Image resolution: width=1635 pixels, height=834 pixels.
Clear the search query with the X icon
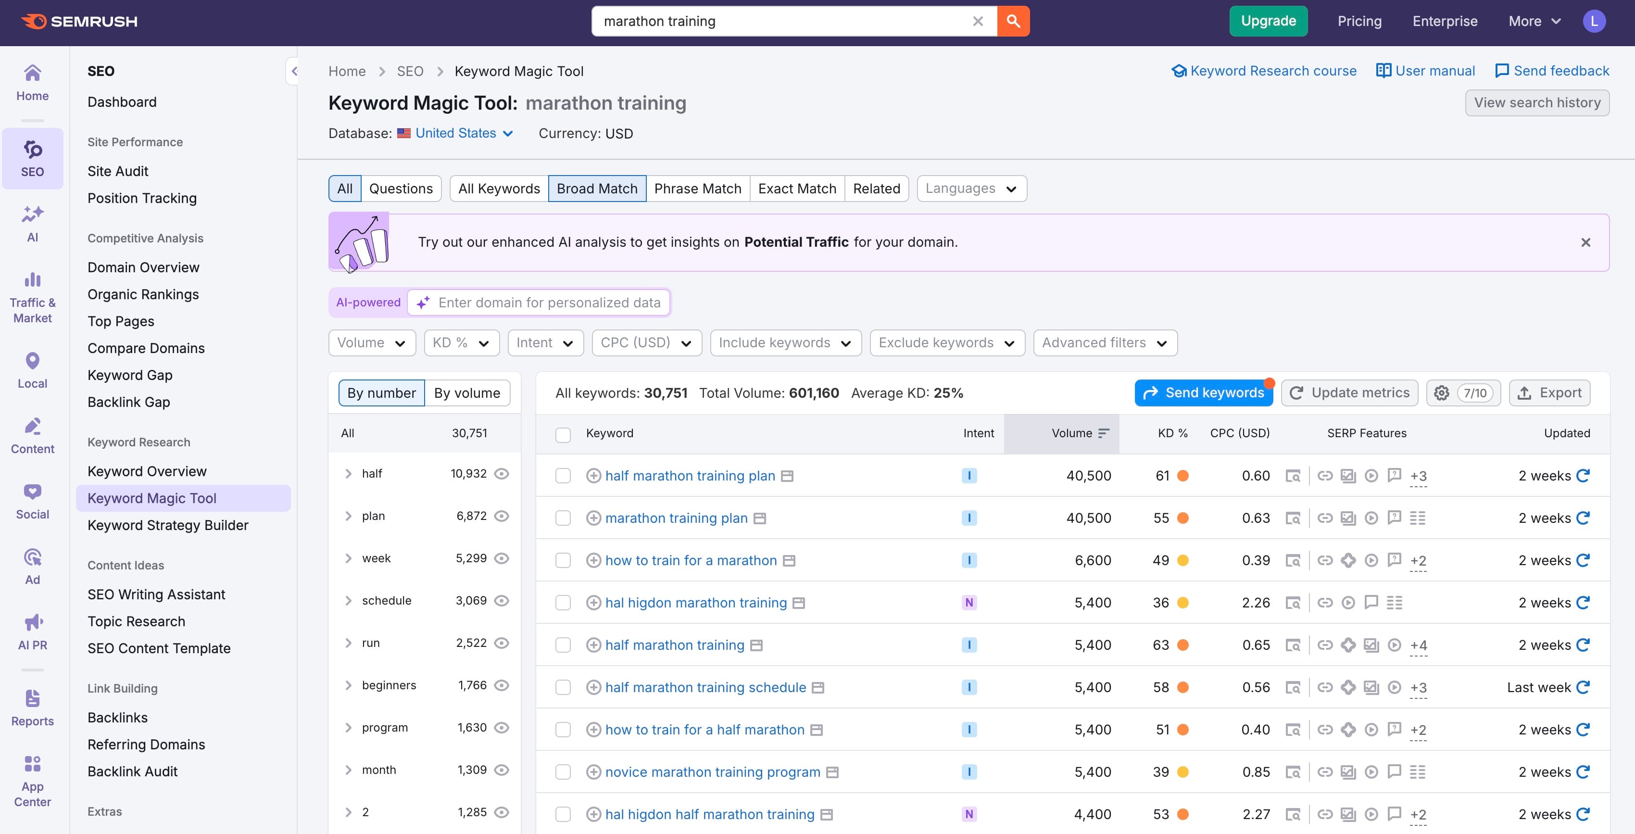[x=977, y=21]
